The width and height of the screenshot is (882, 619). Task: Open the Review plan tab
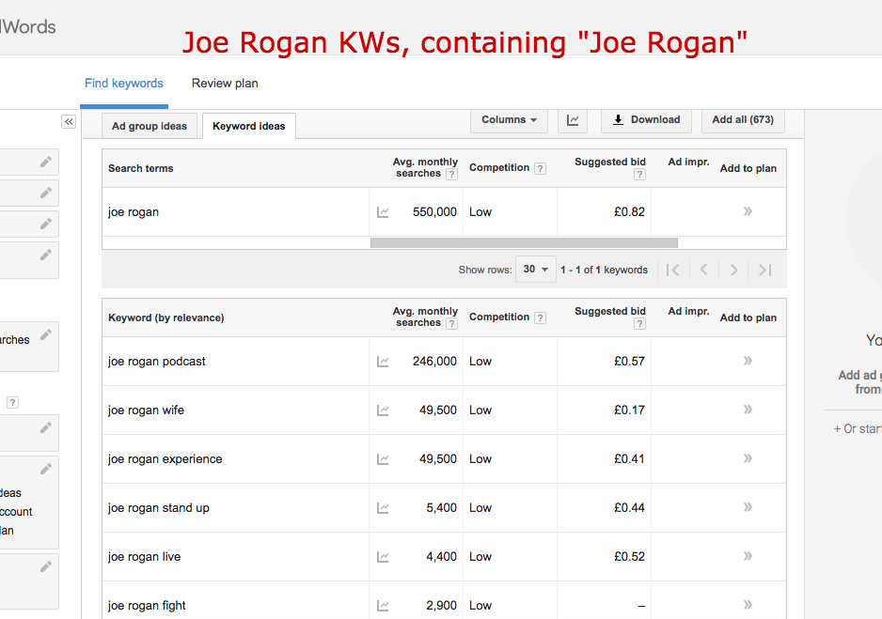225,84
